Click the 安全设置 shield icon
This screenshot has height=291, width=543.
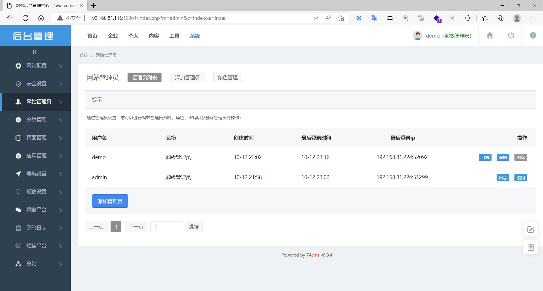coord(18,84)
